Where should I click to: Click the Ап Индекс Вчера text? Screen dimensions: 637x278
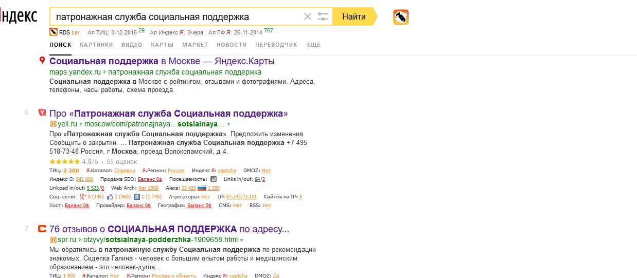click(176, 32)
